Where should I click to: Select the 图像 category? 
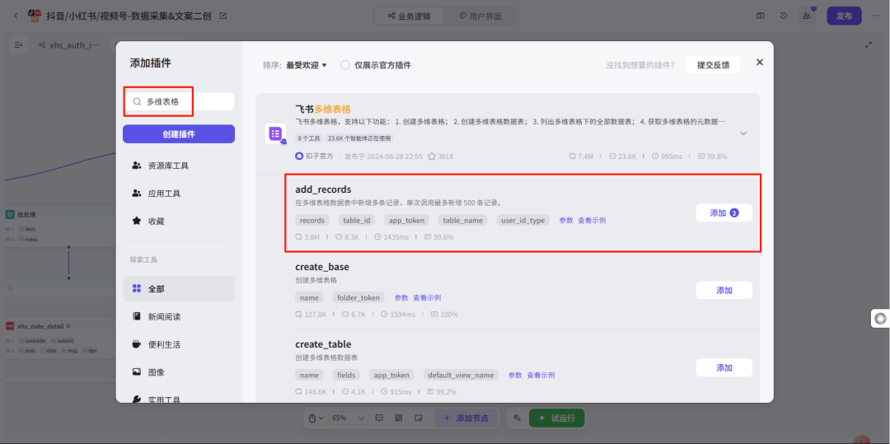coord(179,372)
